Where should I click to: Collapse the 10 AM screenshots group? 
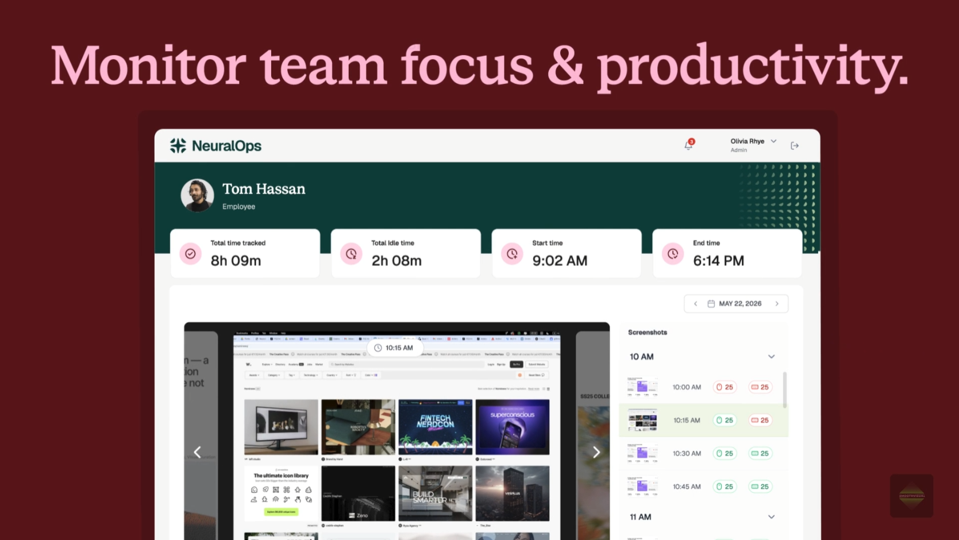772,357
